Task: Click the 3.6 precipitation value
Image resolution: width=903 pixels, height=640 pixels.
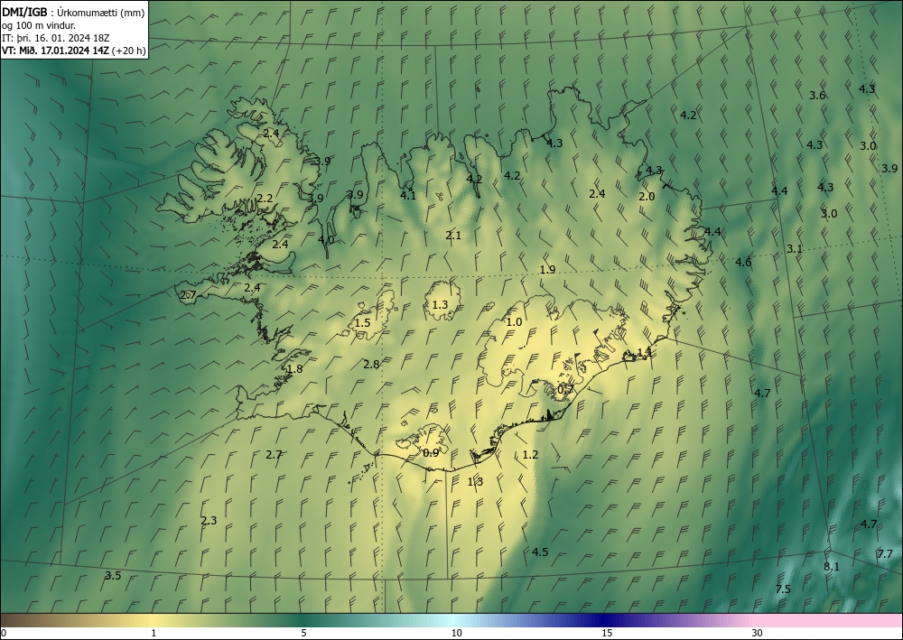Action: pos(817,96)
